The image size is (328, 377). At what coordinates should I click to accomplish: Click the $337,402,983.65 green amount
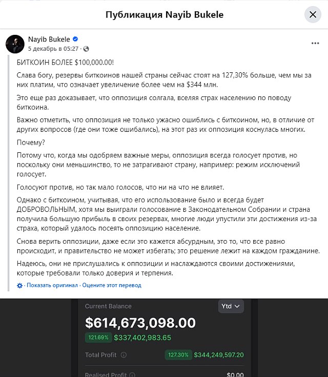(142, 338)
